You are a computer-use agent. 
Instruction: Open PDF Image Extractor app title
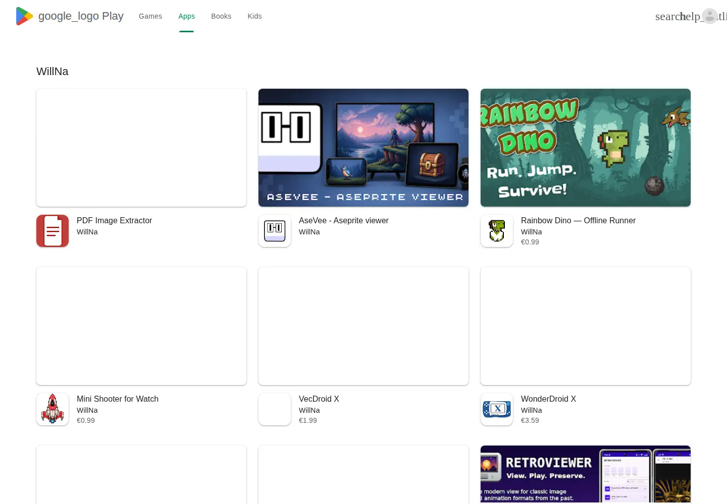point(114,220)
